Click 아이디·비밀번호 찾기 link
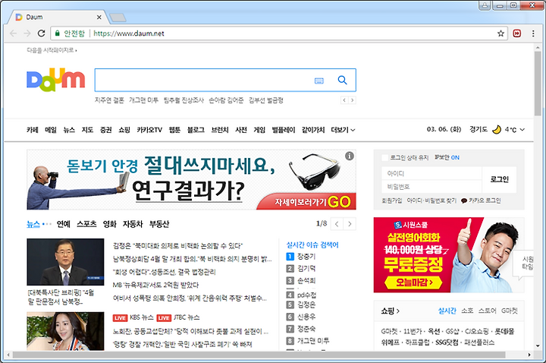Screen dimensions: 546x363 pos(431,200)
